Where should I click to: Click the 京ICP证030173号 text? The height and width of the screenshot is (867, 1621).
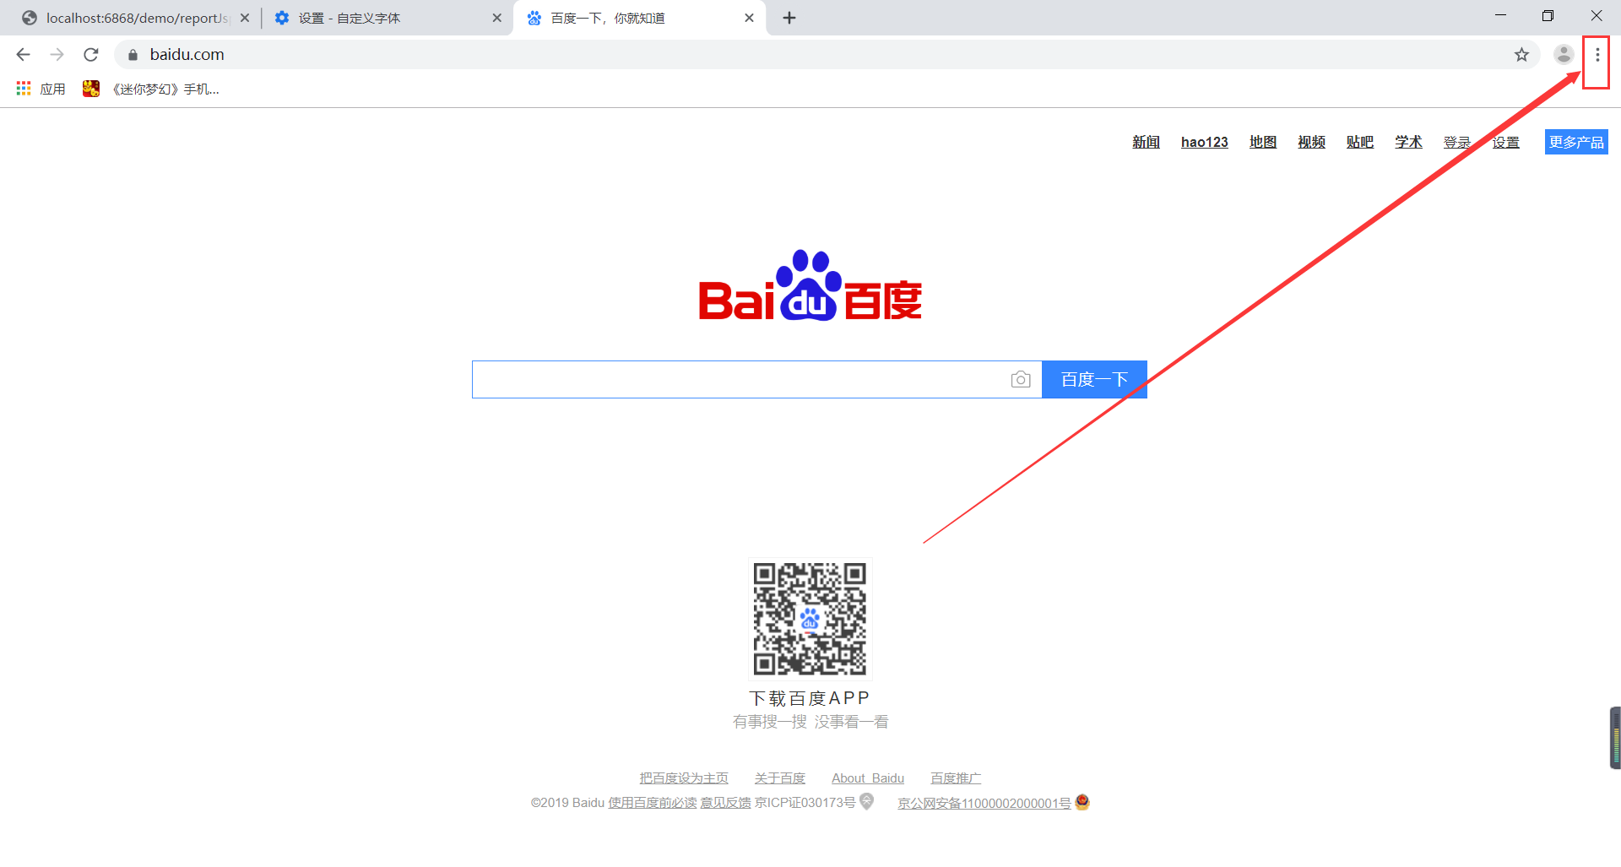coord(805,803)
